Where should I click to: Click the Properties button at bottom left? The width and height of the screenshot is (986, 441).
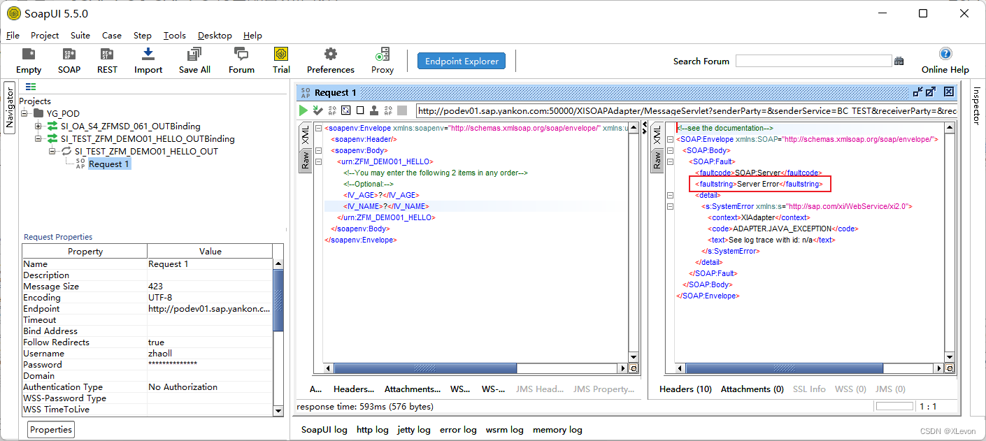[51, 429]
